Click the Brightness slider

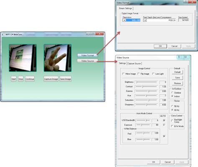pyautogui.click(x=146, y=82)
